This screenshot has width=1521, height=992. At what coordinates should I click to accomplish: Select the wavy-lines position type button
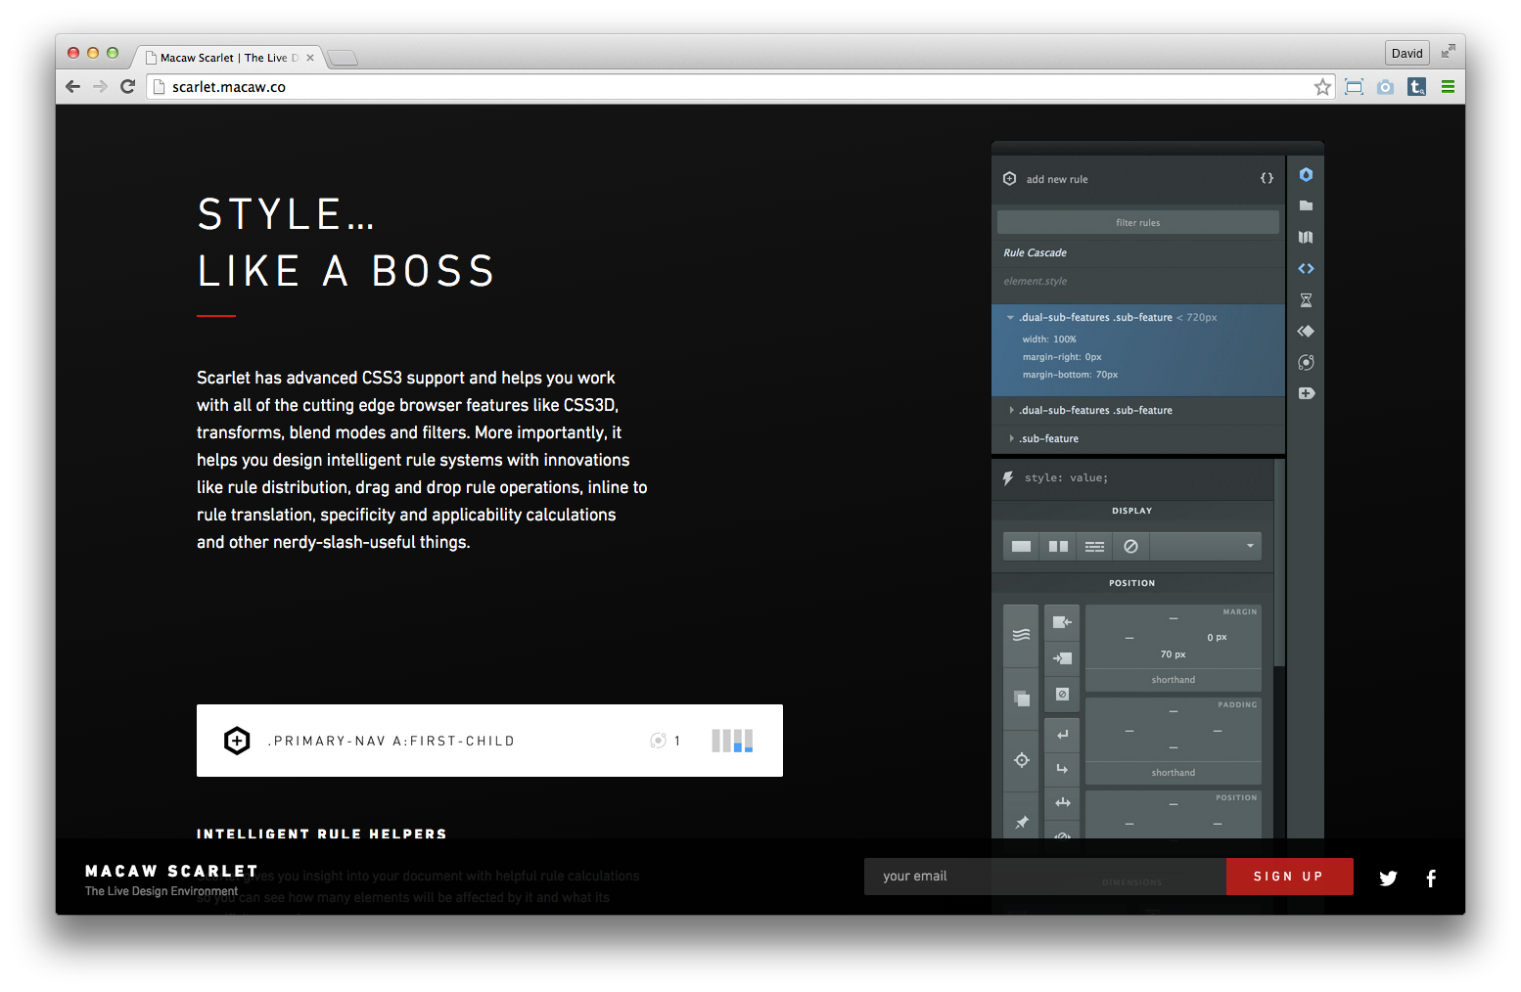point(1021,636)
